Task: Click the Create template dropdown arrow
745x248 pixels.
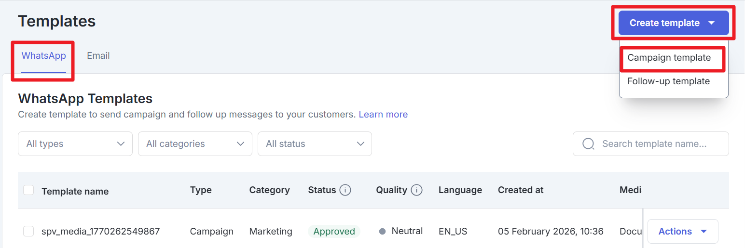Action: 711,23
